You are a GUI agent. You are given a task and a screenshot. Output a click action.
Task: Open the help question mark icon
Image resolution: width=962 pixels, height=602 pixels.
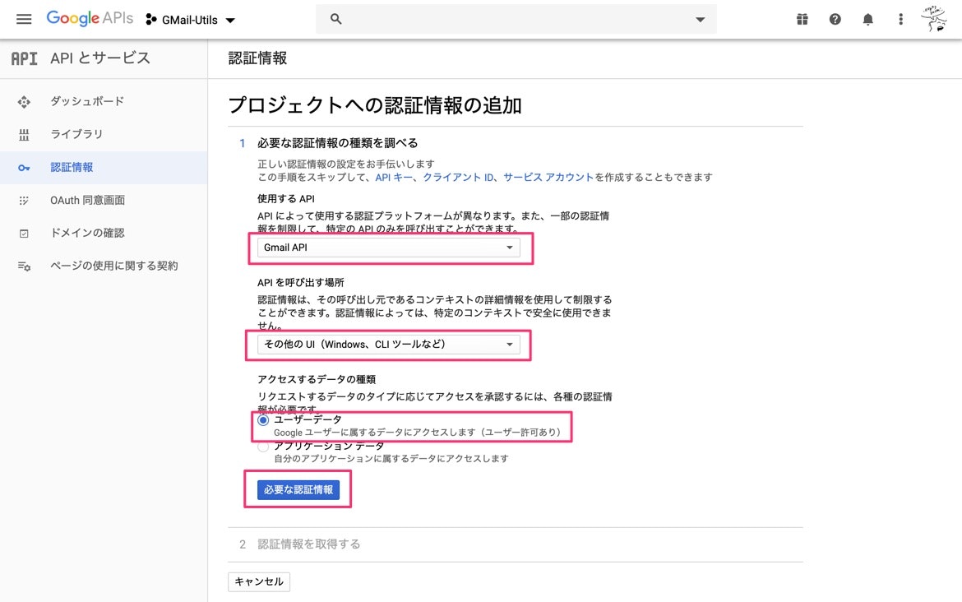pyautogui.click(x=835, y=20)
